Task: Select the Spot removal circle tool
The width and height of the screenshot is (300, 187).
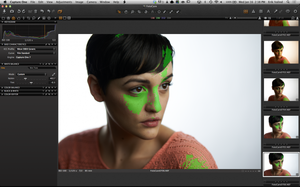Action: [x=159, y=12]
